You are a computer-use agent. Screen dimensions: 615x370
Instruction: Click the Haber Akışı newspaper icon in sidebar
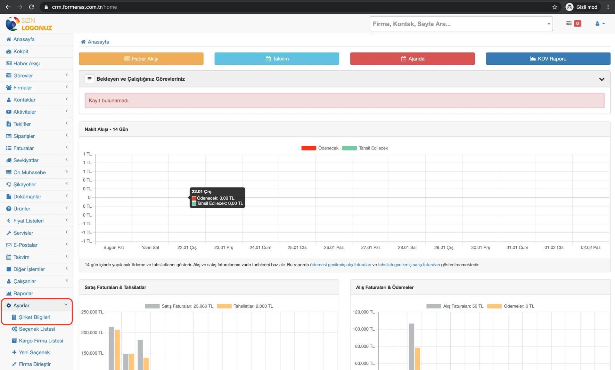point(9,63)
